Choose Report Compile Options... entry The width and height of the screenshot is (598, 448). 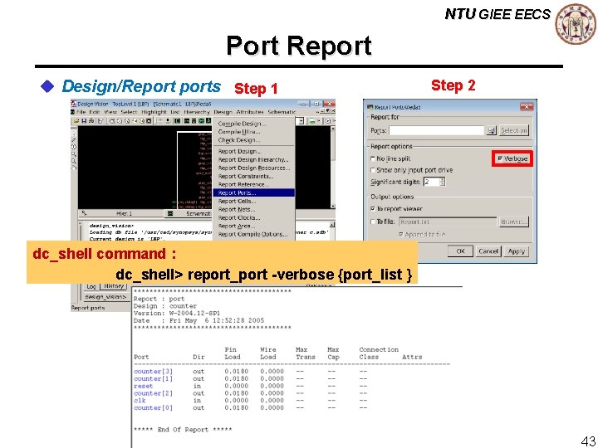click(253, 234)
